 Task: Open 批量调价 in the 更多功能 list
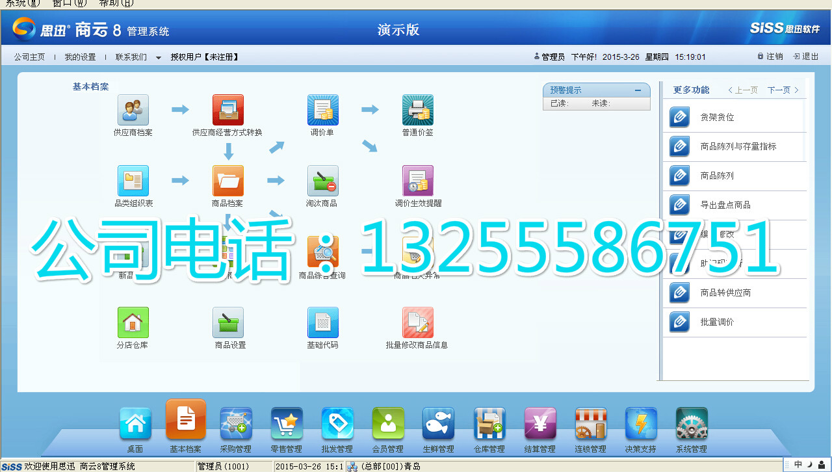734,322
